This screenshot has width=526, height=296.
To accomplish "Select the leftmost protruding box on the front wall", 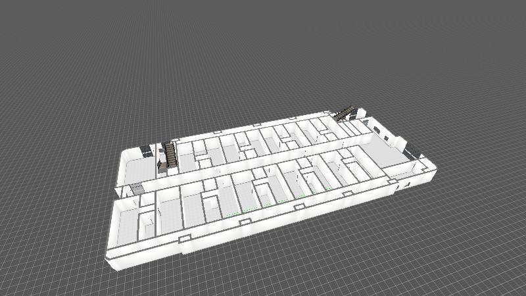I will 183,239.
